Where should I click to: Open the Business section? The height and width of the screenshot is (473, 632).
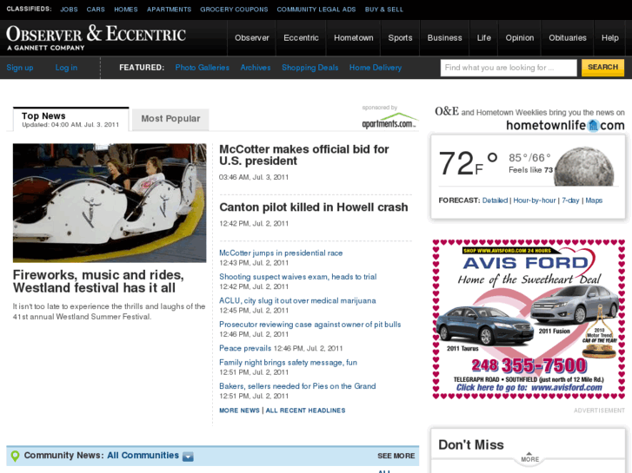tap(444, 38)
